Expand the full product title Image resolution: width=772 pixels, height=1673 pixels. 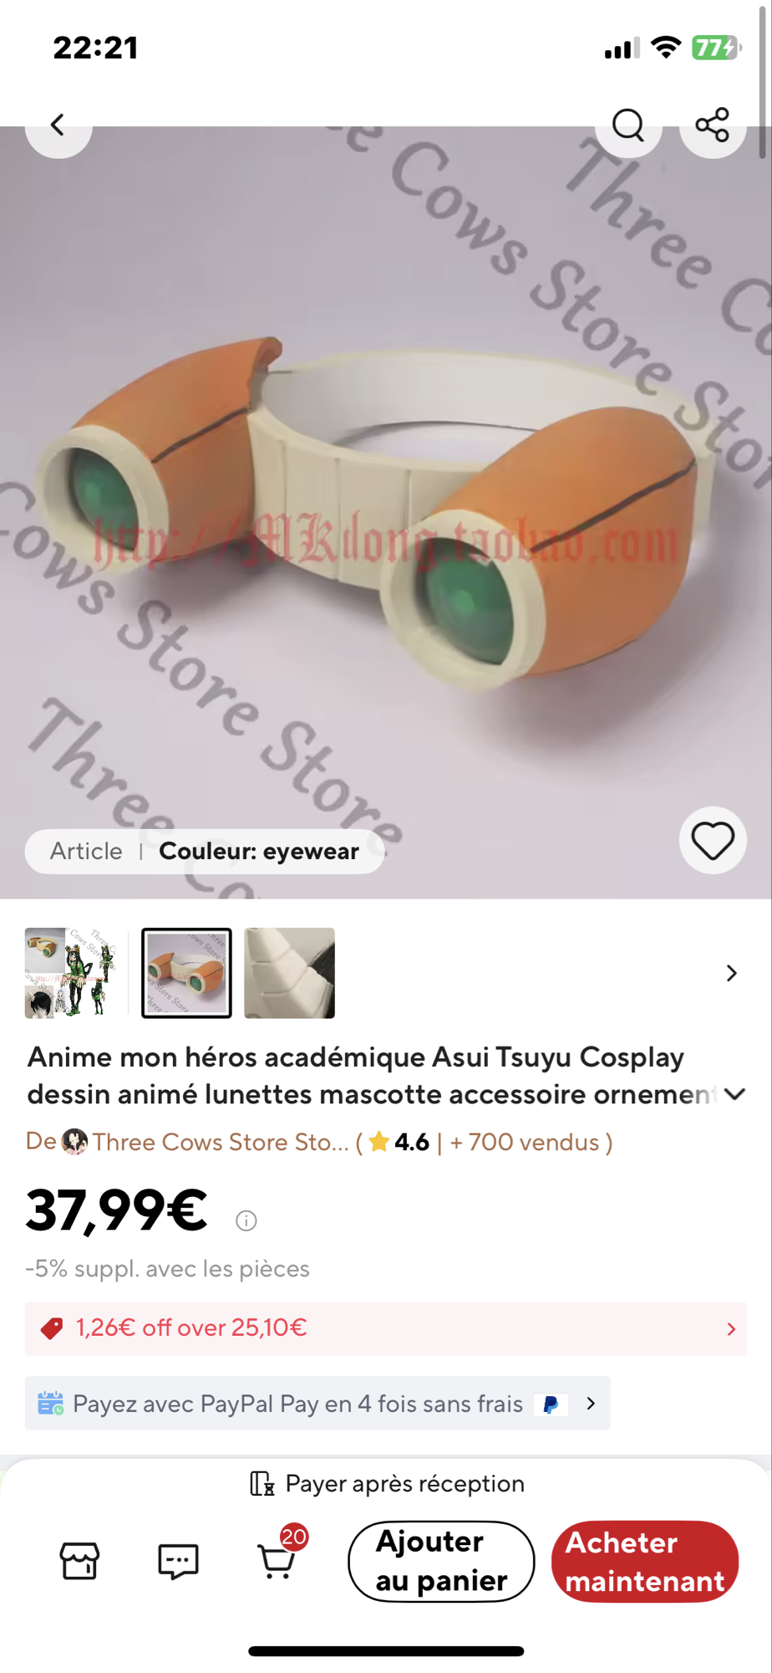[735, 1094]
